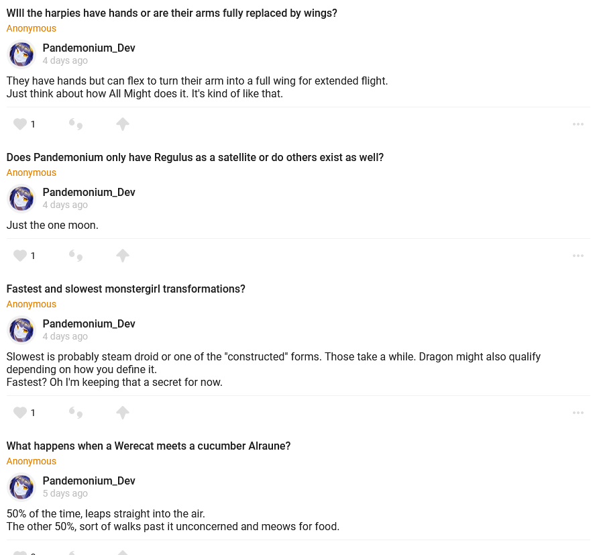This screenshot has height=555, width=597.
Task: Like the harpies hands answer with heart
Action: pyautogui.click(x=20, y=124)
